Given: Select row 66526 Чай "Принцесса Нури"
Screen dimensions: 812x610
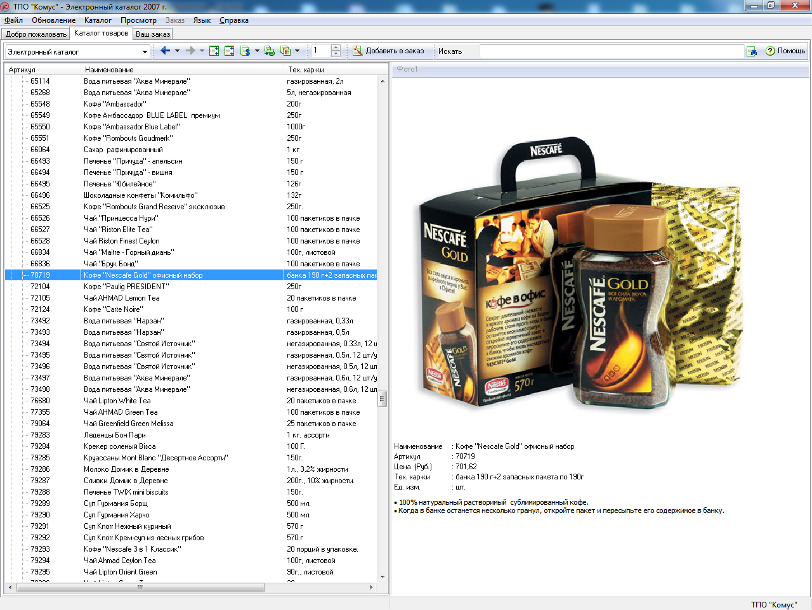Looking at the screenshot, I should pyautogui.click(x=191, y=218).
